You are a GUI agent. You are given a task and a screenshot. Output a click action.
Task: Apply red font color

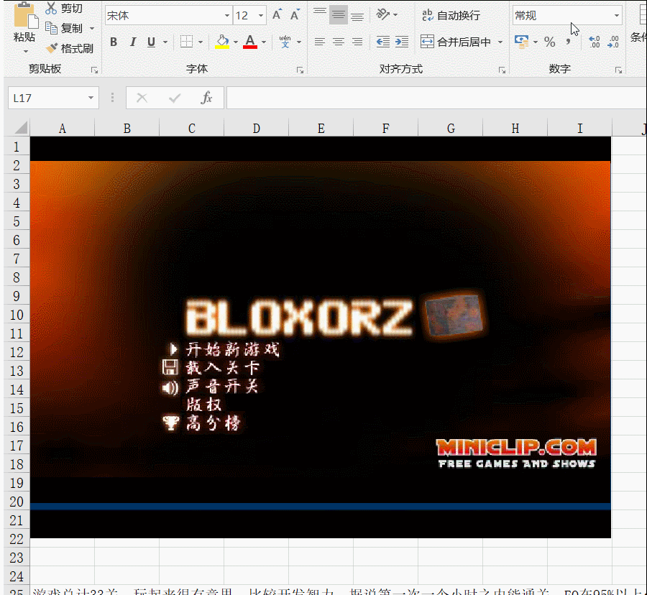point(250,42)
